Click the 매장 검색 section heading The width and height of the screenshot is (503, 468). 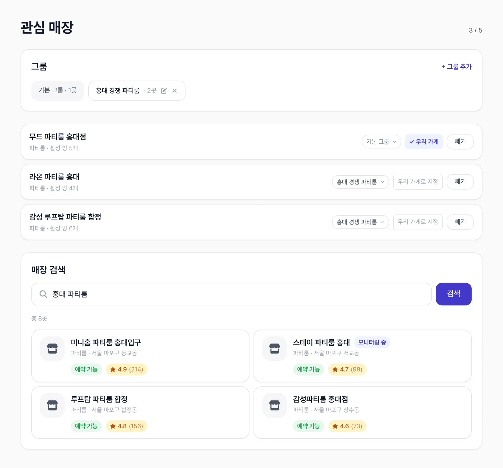click(48, 270)
